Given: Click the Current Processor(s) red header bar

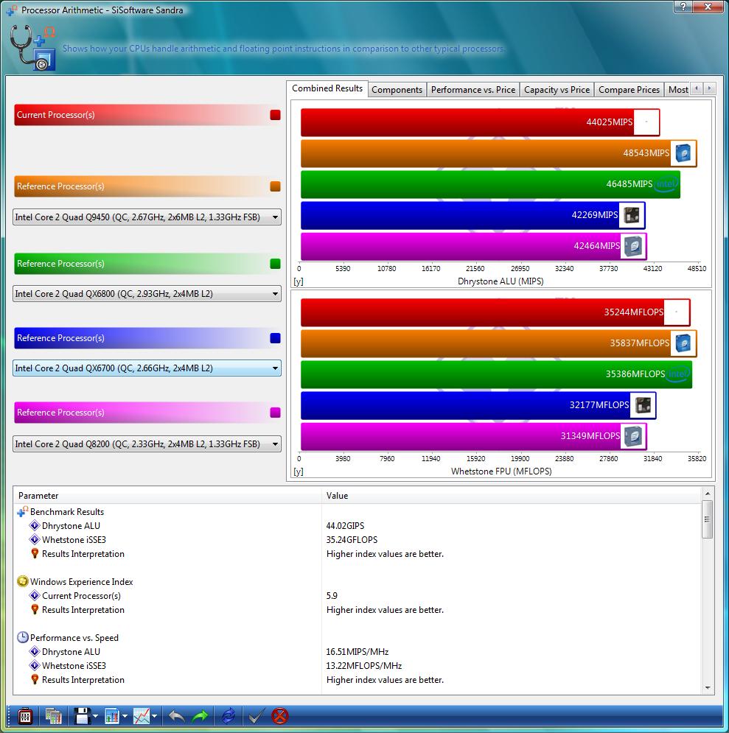Looking at the screenshot, I should (147, 115).
